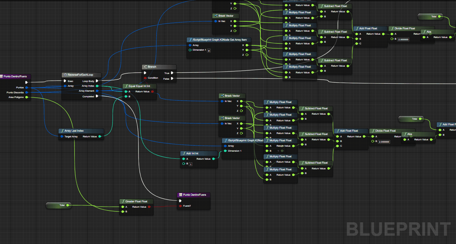Click the Array Last Index function icon
The height and width of the screenshot is (244, 456).
(x=62, y=131)
